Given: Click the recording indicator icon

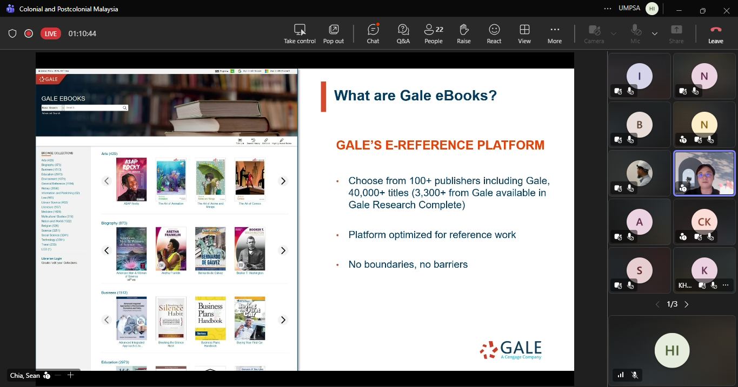Looking at the screenshot, I should click(x=29, y=33).
